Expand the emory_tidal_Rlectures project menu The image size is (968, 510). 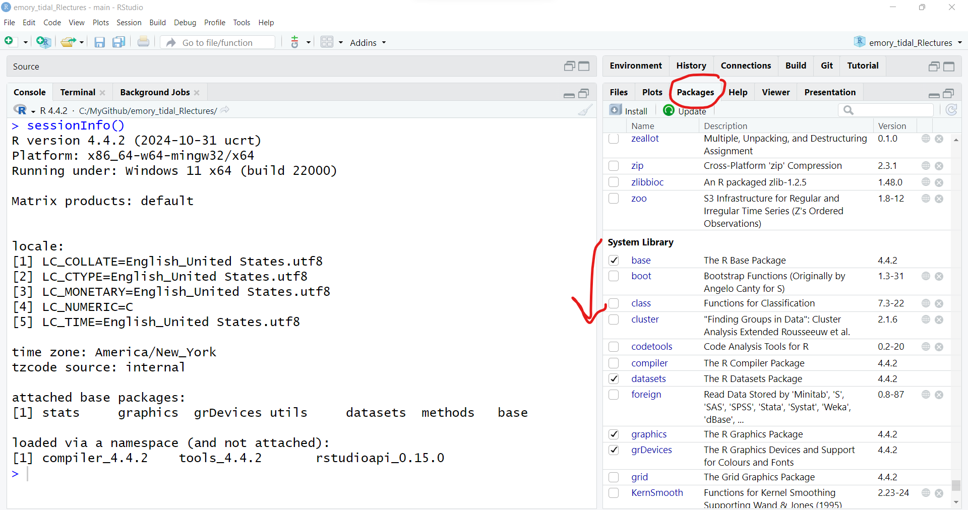coord(910,43)
